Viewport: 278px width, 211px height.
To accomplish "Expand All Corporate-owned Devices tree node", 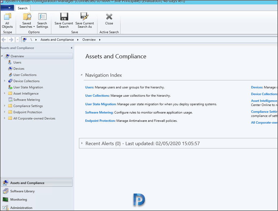I will 5,118.
